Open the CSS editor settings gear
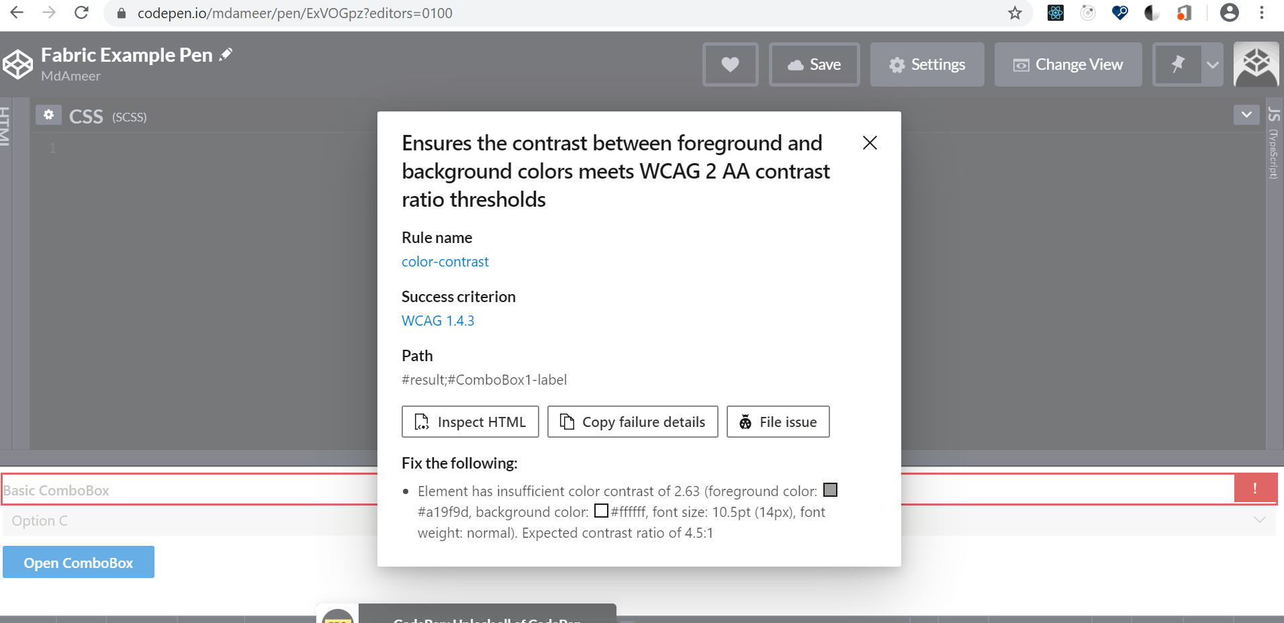The height and width of the screenshot is (623, 1284). [48, 115]
